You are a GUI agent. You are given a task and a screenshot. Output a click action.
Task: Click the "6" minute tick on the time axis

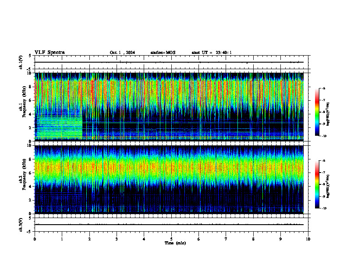(x=199, y=239)
